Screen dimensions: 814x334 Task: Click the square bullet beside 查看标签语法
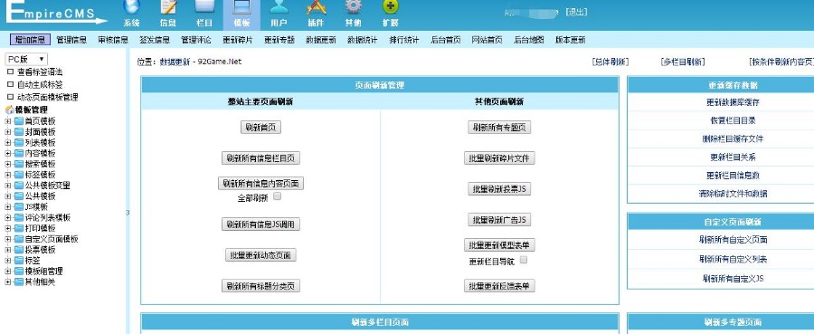coord(10,72)
